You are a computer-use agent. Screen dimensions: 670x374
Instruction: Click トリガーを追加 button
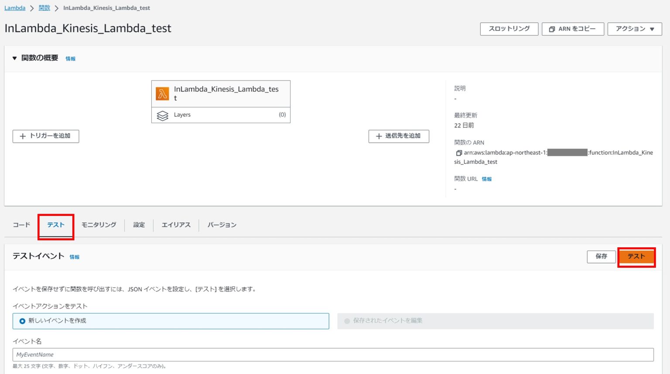(x=46, y=136)
